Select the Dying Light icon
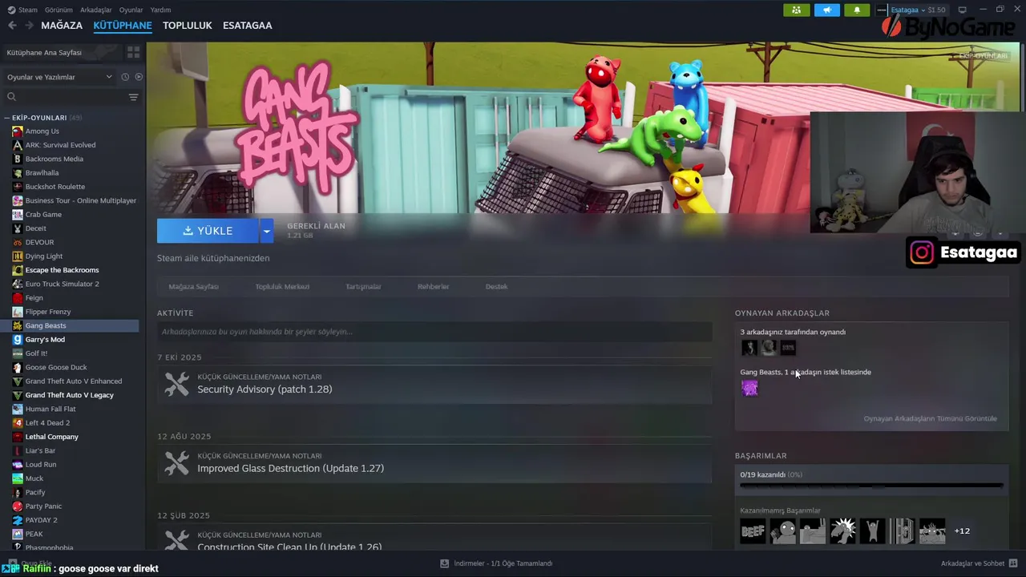 click(x=18, y=256)
